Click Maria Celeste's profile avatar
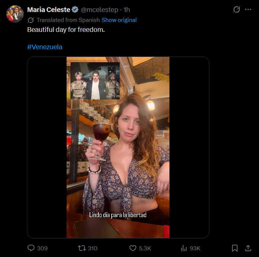The image size is (259, 257). pos(15,14)
